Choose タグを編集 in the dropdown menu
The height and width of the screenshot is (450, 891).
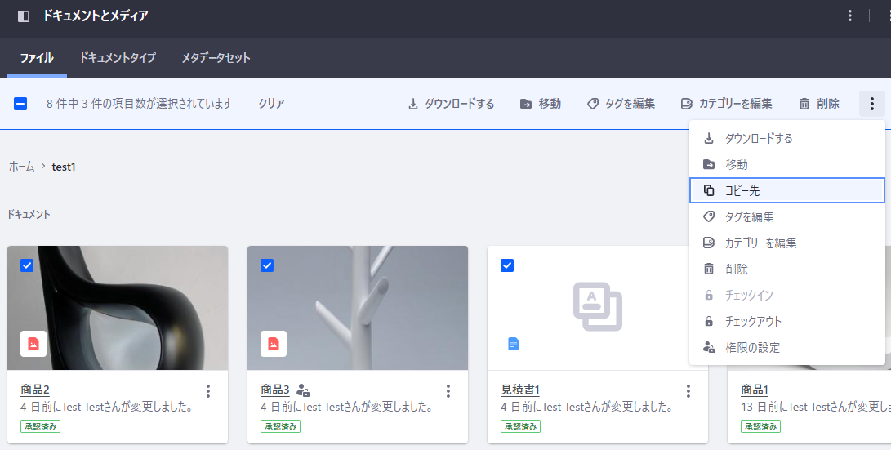(x=787, y=216)
